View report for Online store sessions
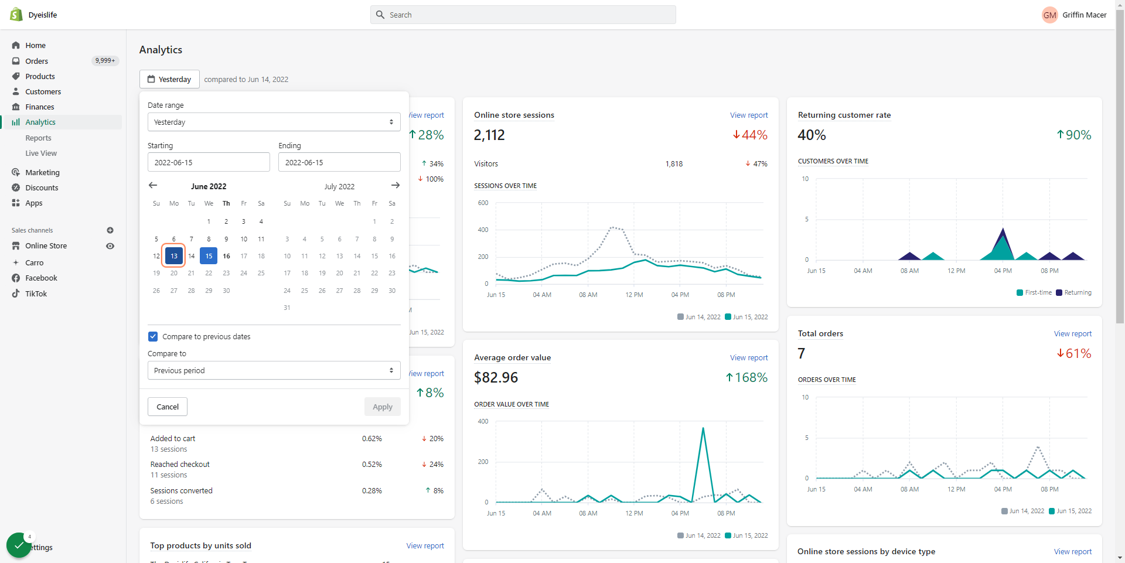1125x563 pixels. [x=749, y=115]
